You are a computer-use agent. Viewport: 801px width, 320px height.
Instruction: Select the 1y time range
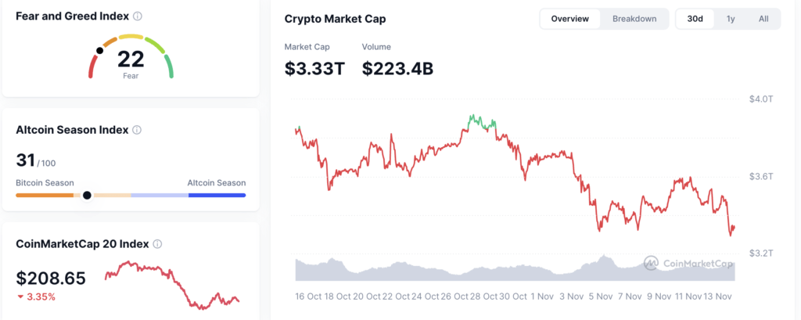730,19
